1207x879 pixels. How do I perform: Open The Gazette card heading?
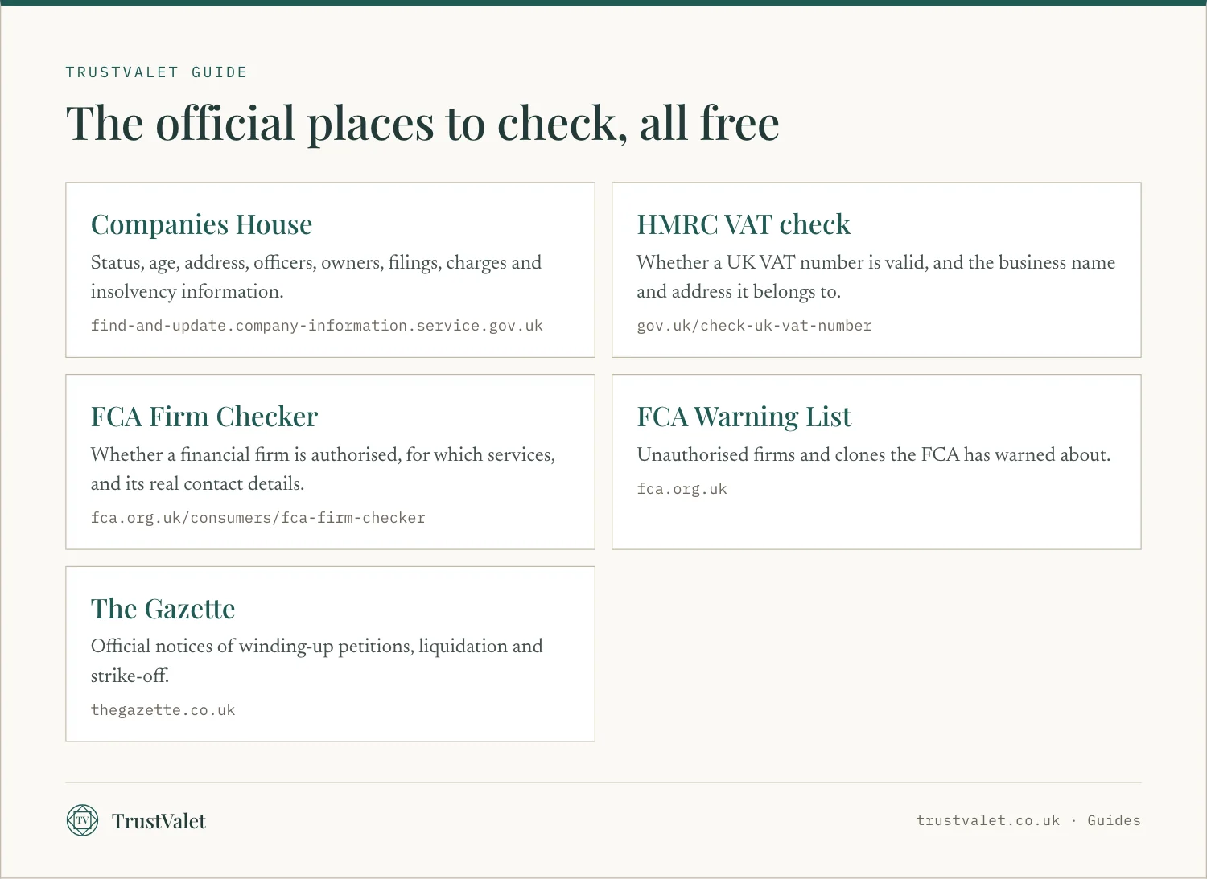163,609
